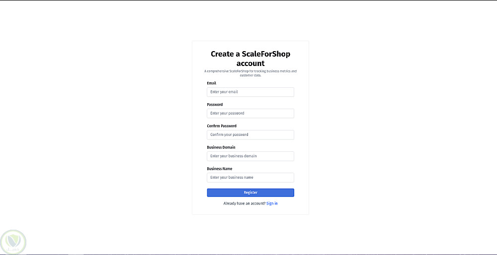Click the "Create a ScaleForShop account" heading
This screenshot has height=255, width=497.
(x=250, y=59)
